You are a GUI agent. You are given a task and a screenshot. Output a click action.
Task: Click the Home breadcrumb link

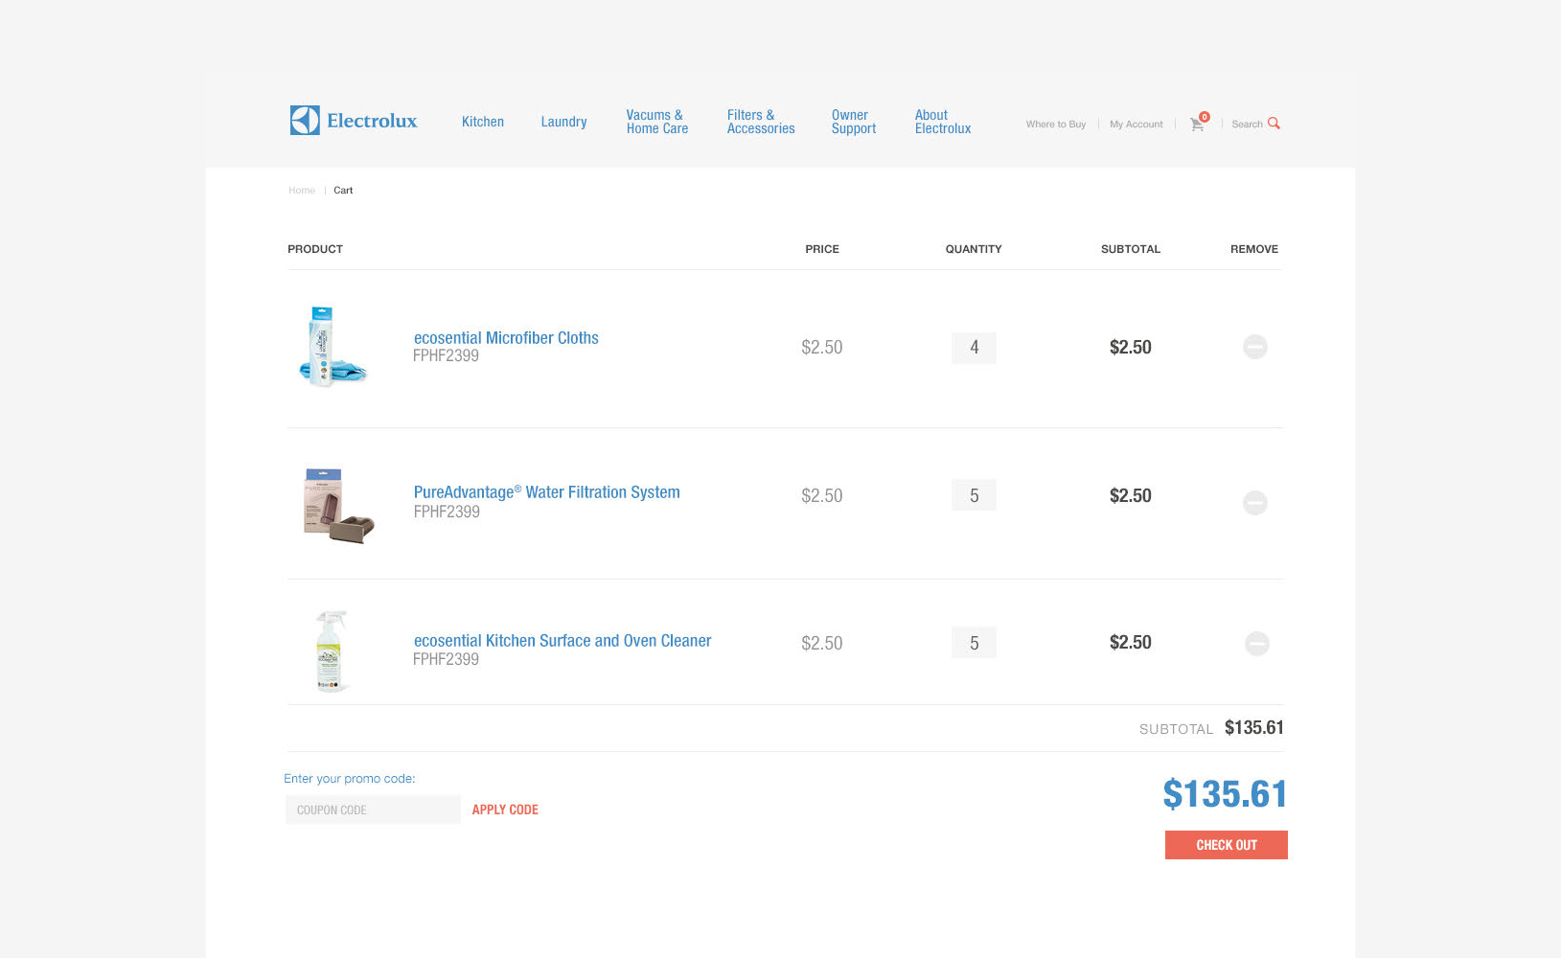point(302,191)
